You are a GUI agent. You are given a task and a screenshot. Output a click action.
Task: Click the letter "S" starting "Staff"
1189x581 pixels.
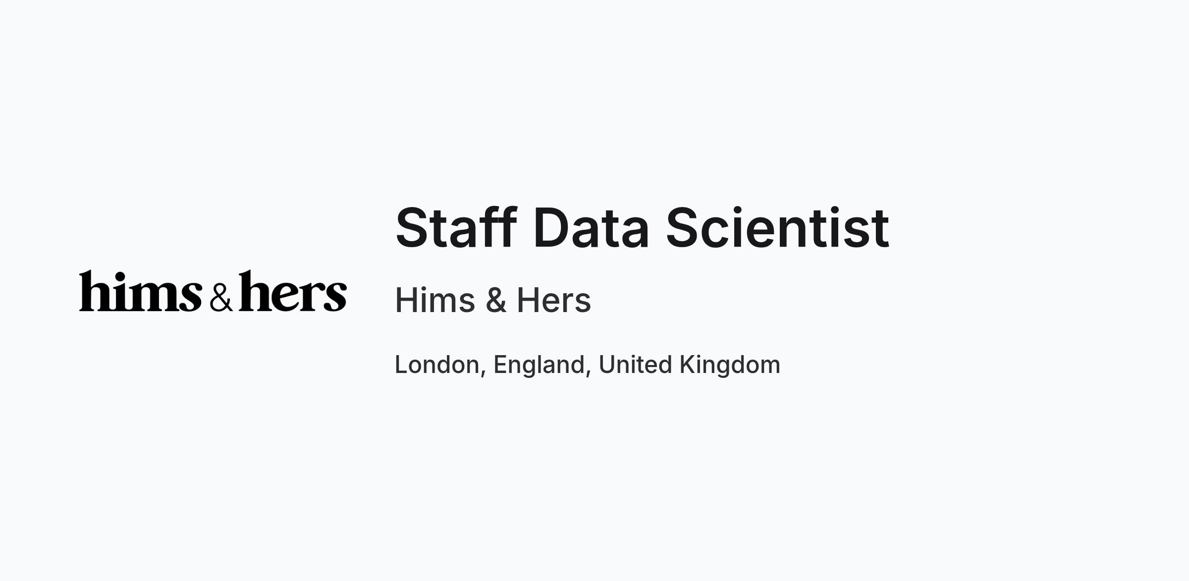(x=412, y=228)
